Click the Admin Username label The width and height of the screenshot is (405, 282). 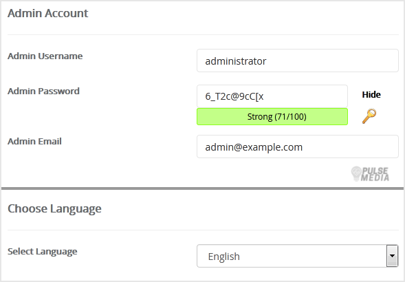click(45, 56)
